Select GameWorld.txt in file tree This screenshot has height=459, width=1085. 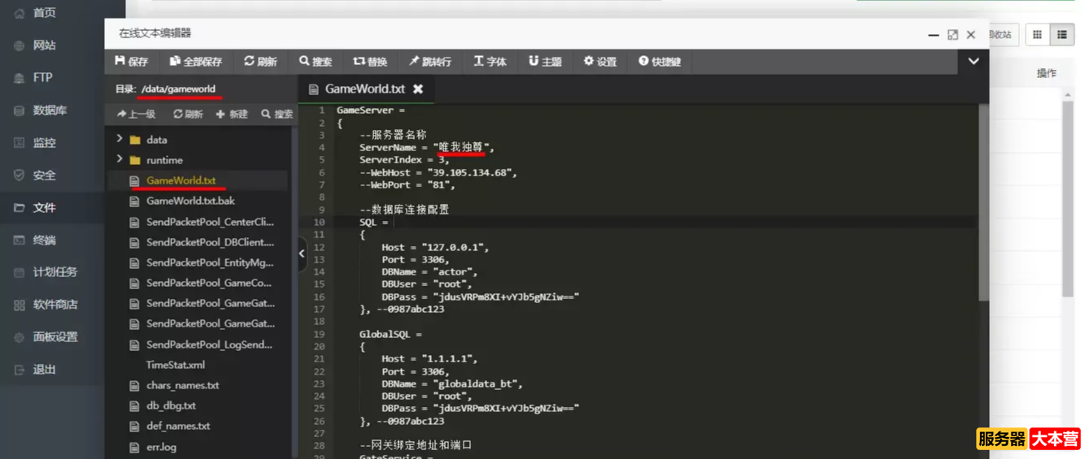pyautogui.click(x=181, y=180)
